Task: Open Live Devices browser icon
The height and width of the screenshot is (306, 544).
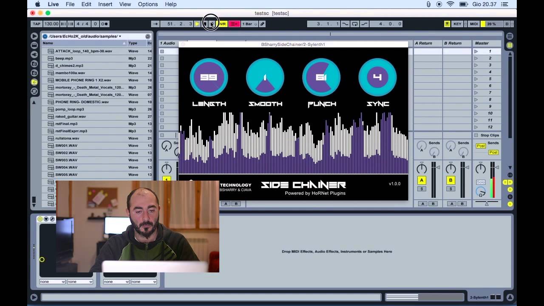Action: point(34,45)
